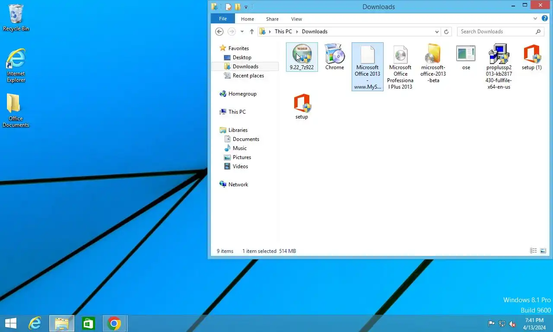553x332 pixels.
Task: Open the Windows Start button
Action: pos(11,323)
